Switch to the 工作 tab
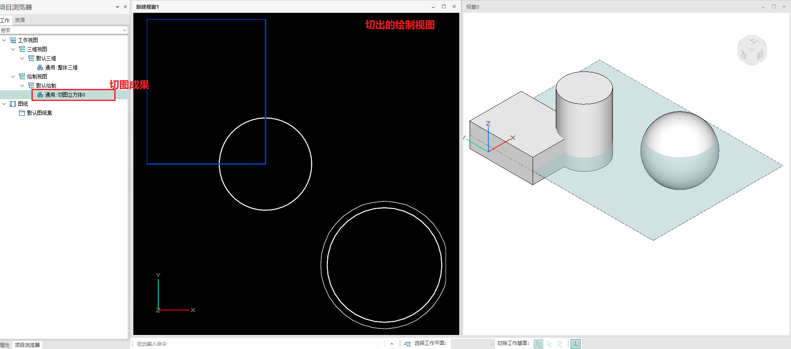 click(x=5, y=20)
